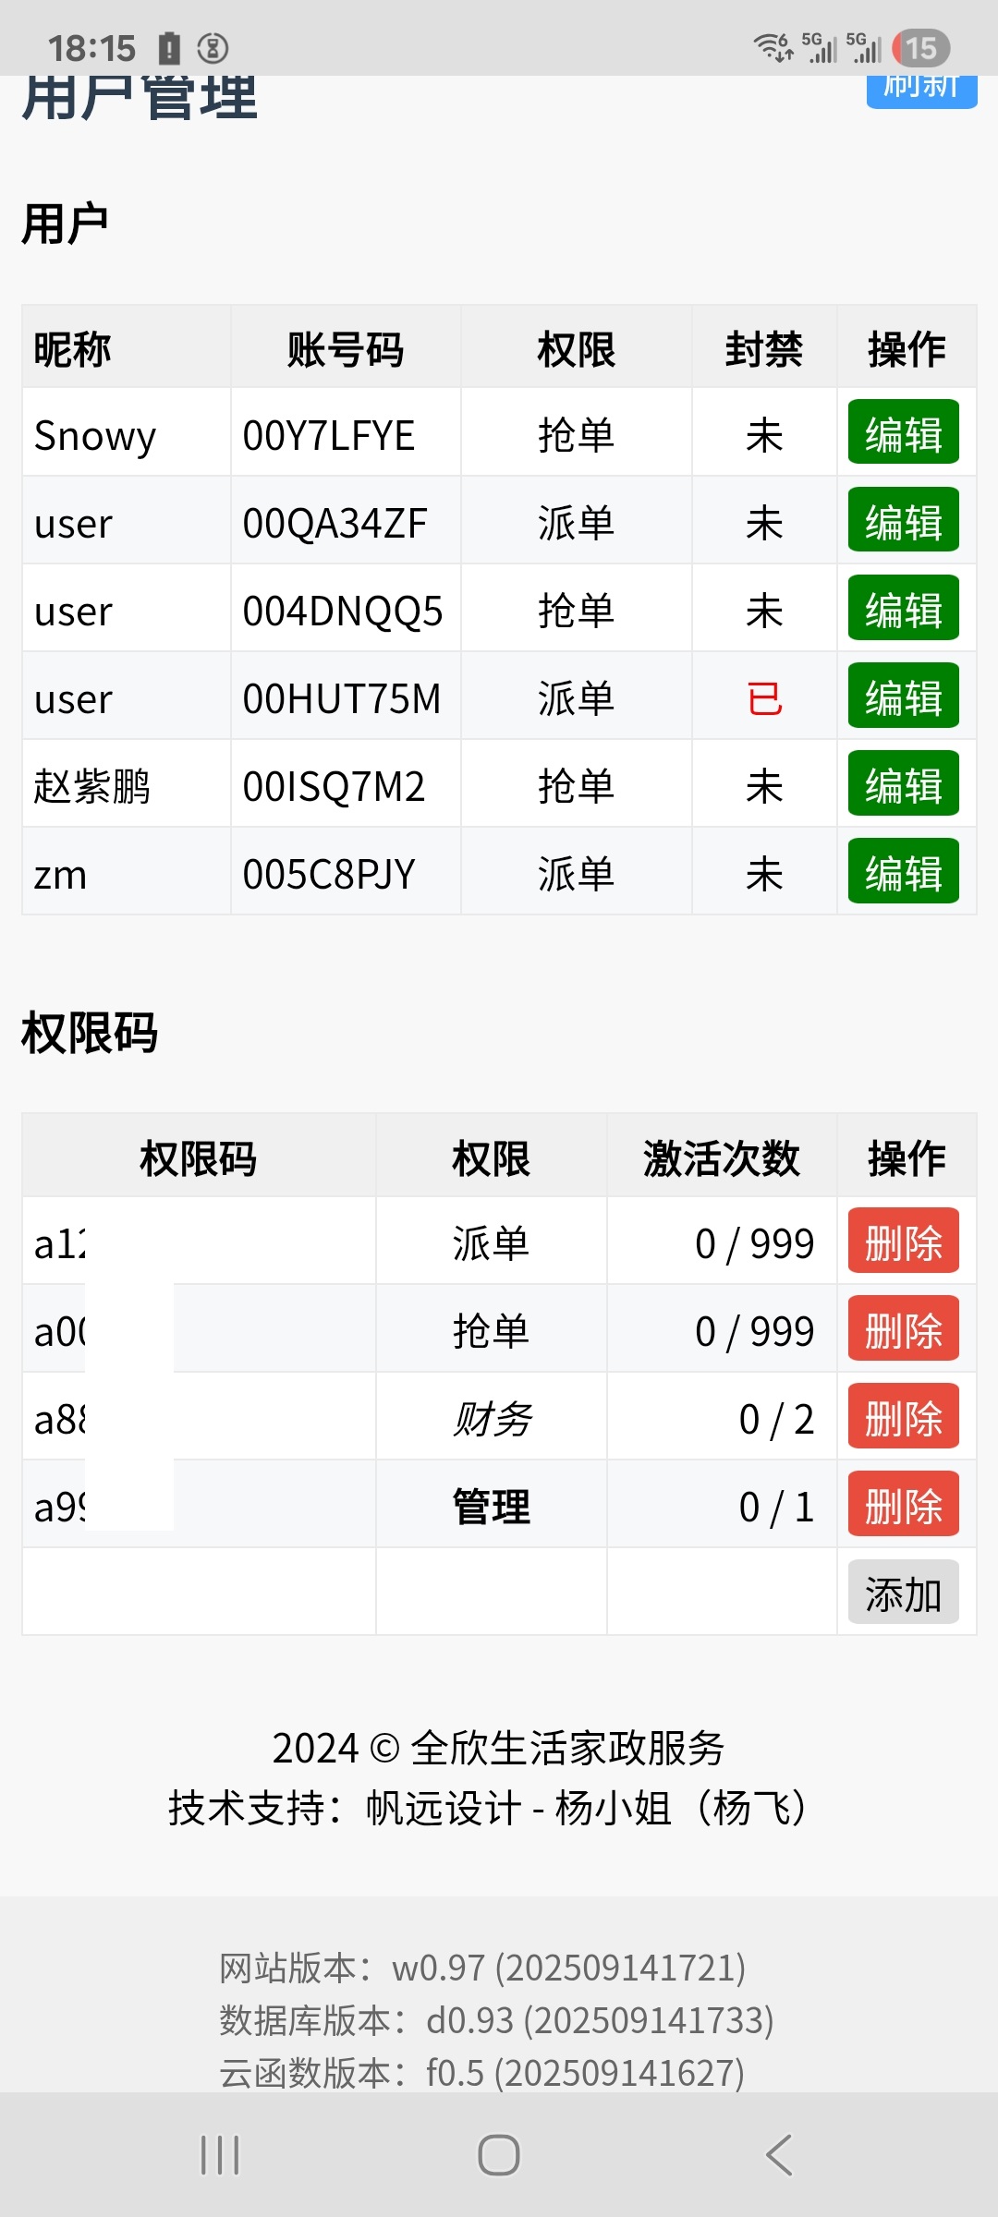Image resolution: width=998 pixels, height=2217 pixels.
Task: Tap the clock showing 18:15
Action: point(91,48)
